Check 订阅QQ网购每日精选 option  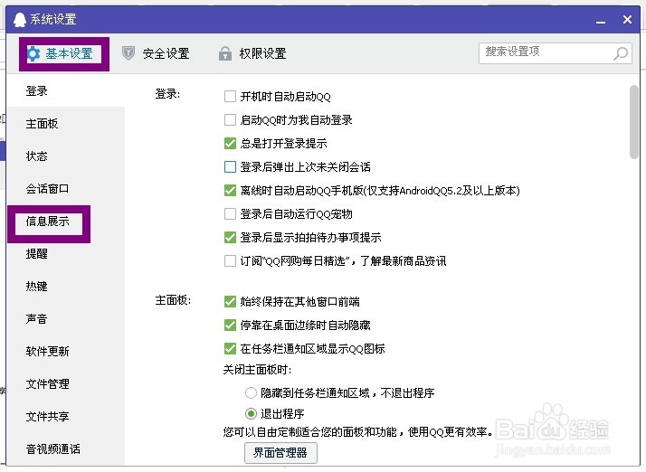230,260
